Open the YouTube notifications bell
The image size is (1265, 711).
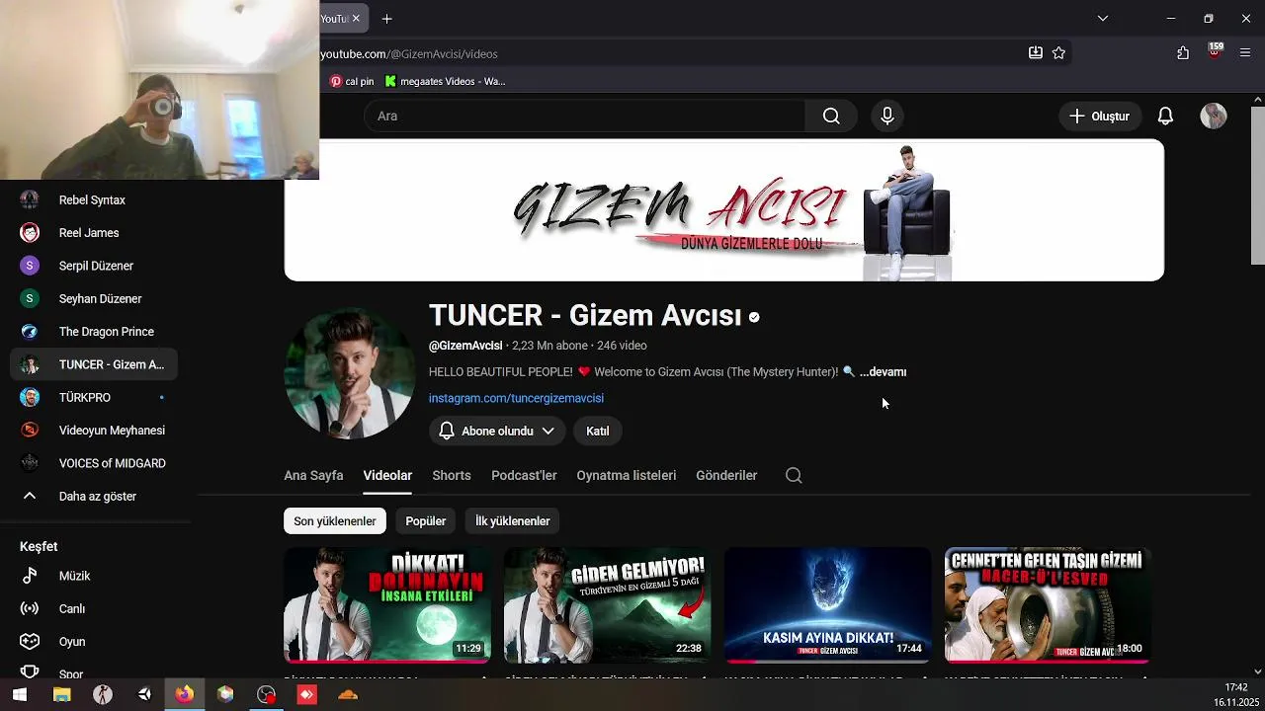pos(1165,116)
